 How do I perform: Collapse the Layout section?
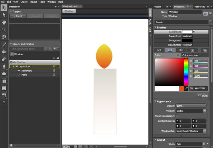pyautogui.click(x=155, y=140)
